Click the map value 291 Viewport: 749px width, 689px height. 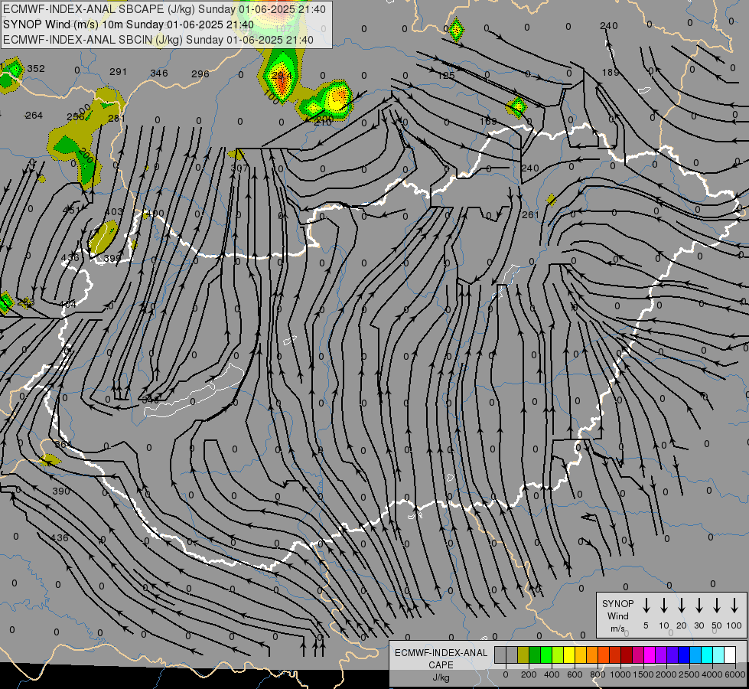click(118, 72)
